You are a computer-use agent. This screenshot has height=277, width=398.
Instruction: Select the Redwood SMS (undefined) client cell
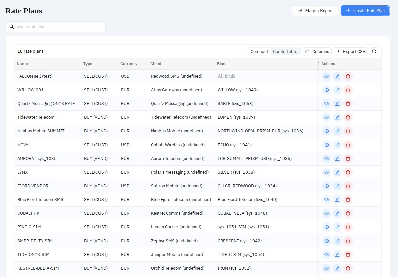pyautogui.click(x=177, y=76)
